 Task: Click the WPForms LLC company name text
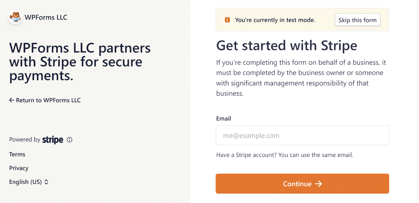coord(46,17)
